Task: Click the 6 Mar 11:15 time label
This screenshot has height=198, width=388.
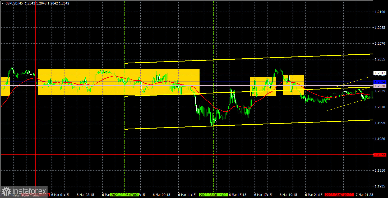Action: pos(187,195)
